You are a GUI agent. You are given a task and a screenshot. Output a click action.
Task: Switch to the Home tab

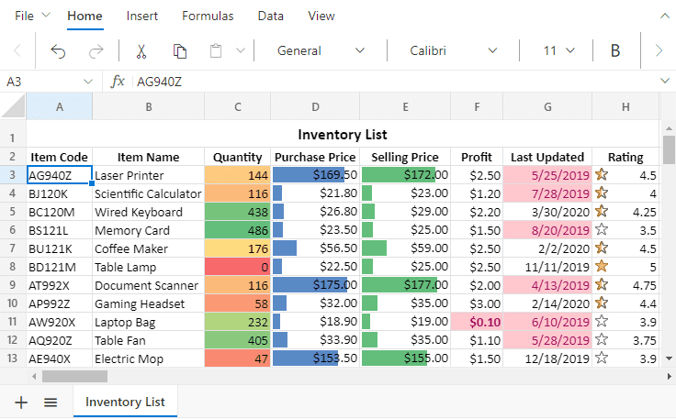coord(84,16)
